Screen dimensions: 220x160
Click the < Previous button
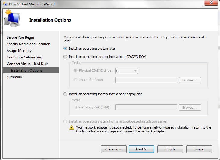[x=114, y=149]
